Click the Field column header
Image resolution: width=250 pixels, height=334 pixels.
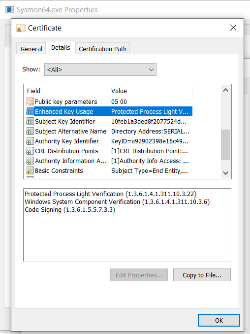click(x=66, y=91)
